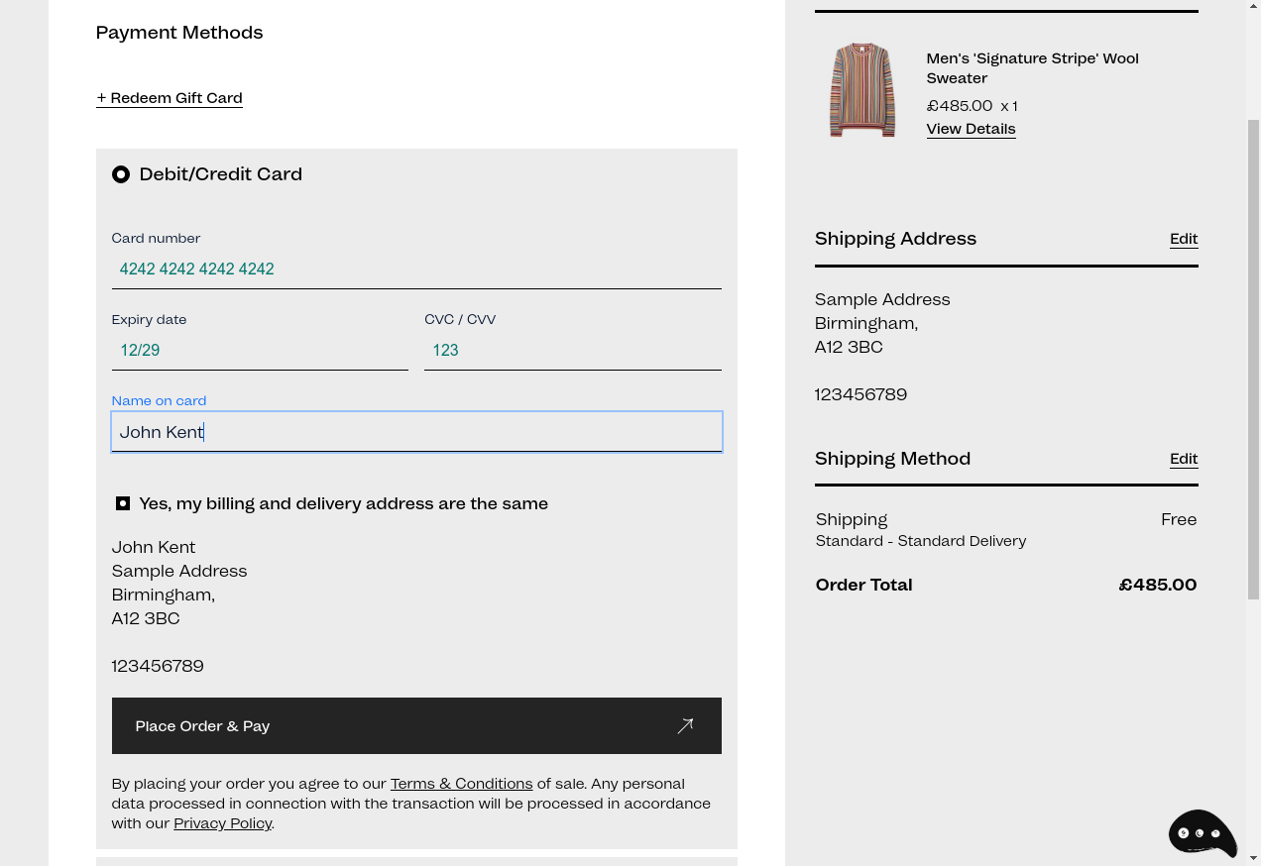Click the Expiry date field
This screenshot has width=1261, height=866.
pos(260,350)
